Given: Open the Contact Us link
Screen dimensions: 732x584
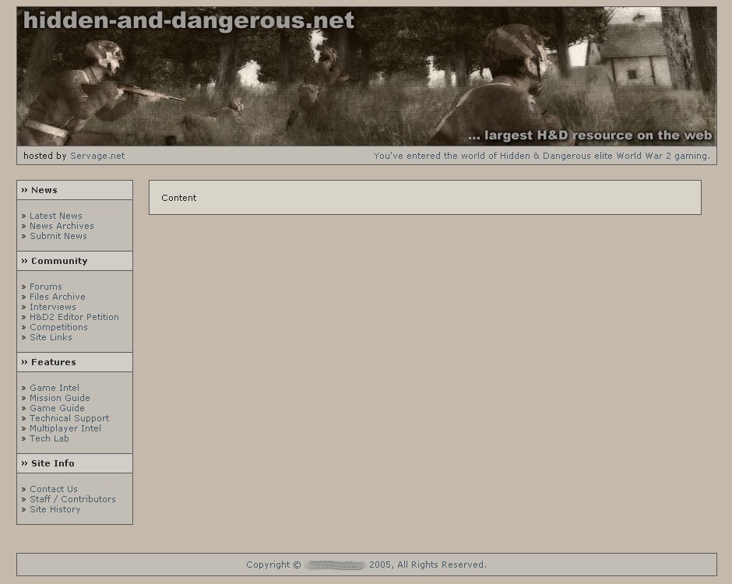Looking at the screenshot, I should point(54,489).
